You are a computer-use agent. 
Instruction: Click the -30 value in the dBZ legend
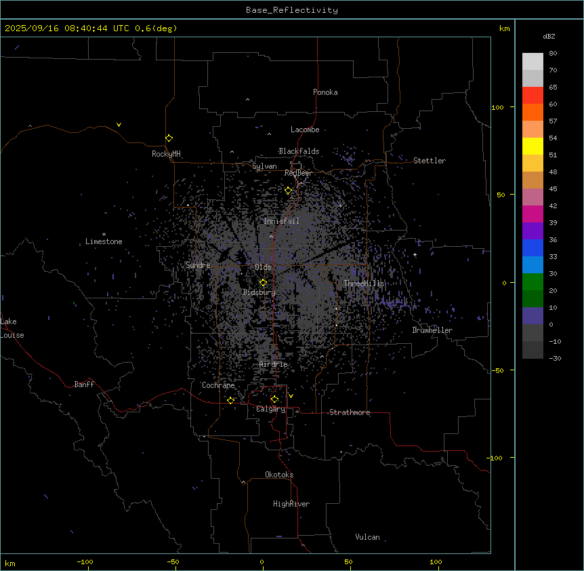tap(555, 358)
